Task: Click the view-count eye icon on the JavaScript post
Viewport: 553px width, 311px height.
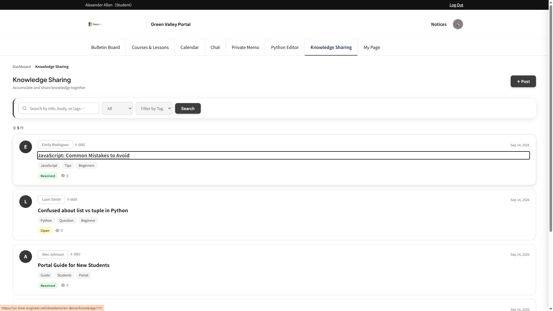Action: click(63, 176)
